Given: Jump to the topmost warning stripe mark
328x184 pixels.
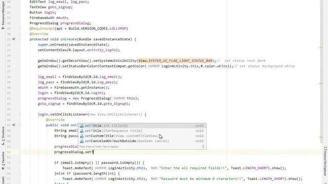Looking at the screenshot, I should pos(321,48).
